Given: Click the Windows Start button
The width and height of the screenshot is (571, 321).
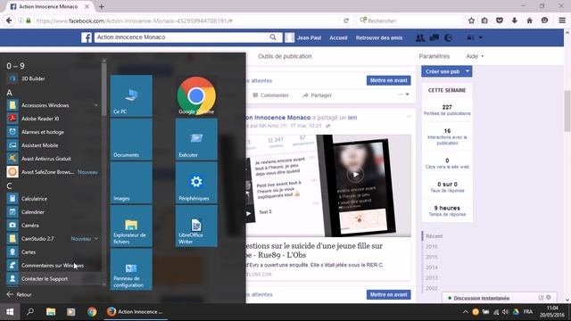Looking at the screenshot, I should [x=10, y=312].
